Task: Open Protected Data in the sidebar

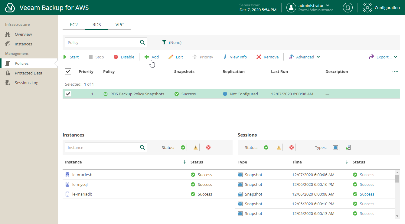Action: point(29,73)
